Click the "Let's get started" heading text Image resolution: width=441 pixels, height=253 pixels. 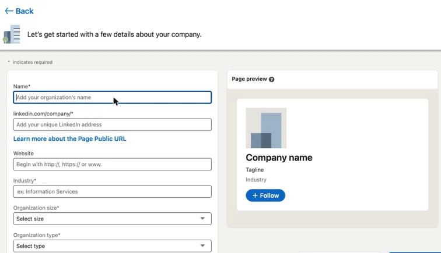click(x=114, y=34)
